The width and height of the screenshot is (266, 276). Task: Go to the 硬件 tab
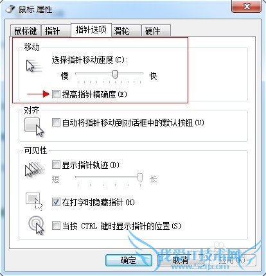click(x=156, y=31)
